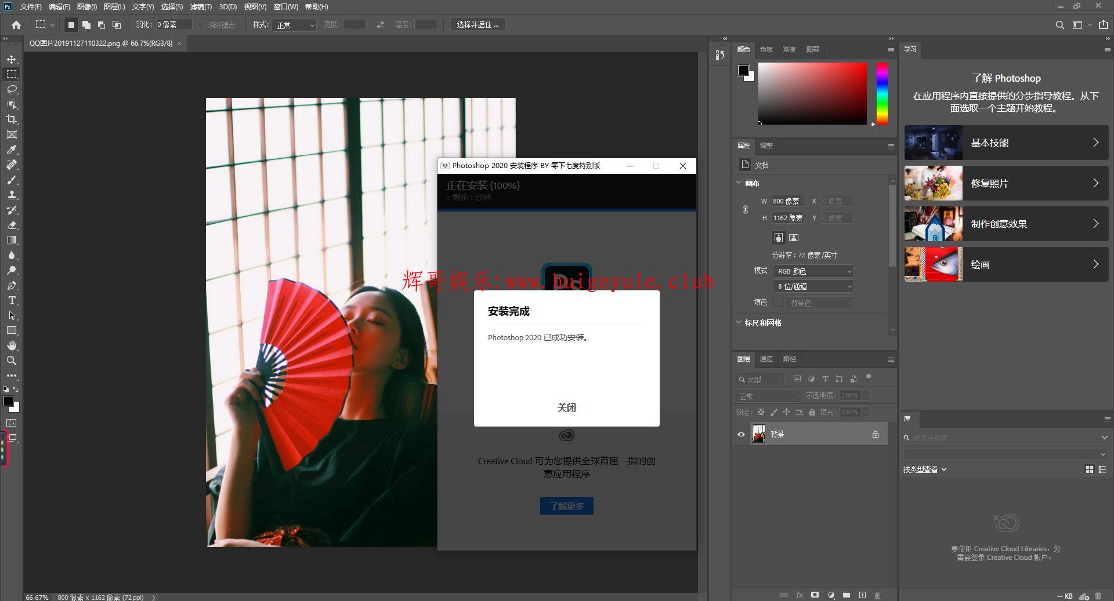The image size is (1114, 601).
Task: Select the Path Selection tool
Action: point(12,315)
